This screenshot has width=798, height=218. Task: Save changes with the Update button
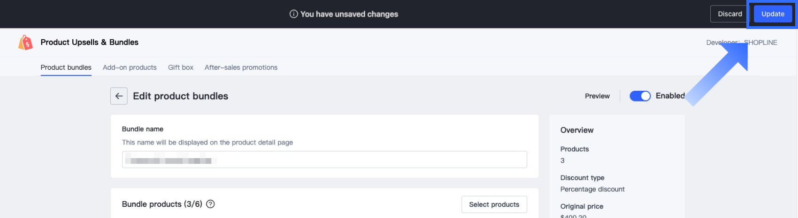tap(773, 14)
